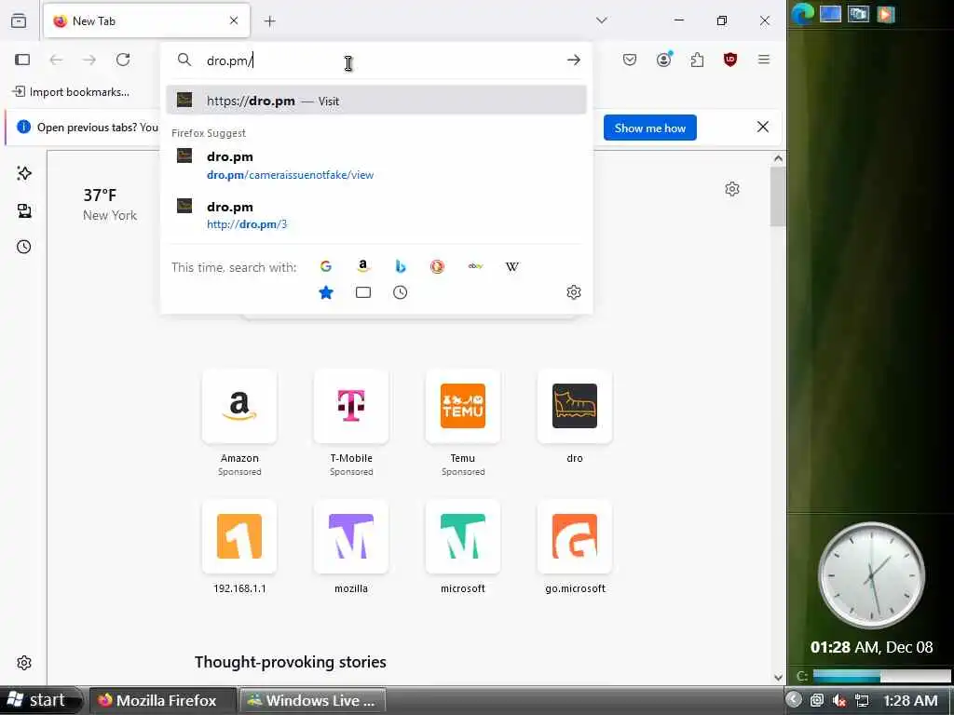Close the New Tab tab
This screenshot has width=954, height=715.
[x=234, y=20]
